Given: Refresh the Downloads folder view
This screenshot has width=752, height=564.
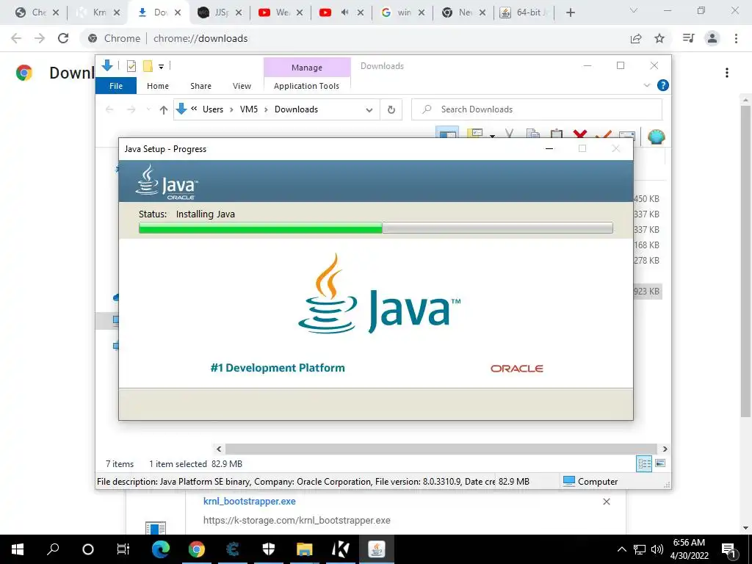Looking at the screenshot, I should click(x=391, y=110).
